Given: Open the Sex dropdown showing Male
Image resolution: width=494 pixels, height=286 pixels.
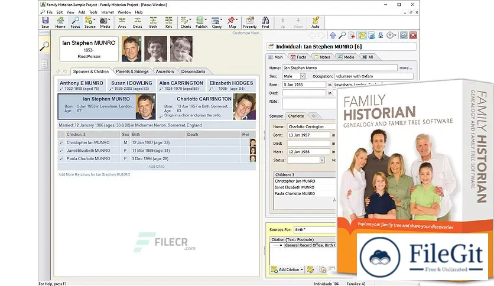Looking at the screenshot, I should 303,76.
